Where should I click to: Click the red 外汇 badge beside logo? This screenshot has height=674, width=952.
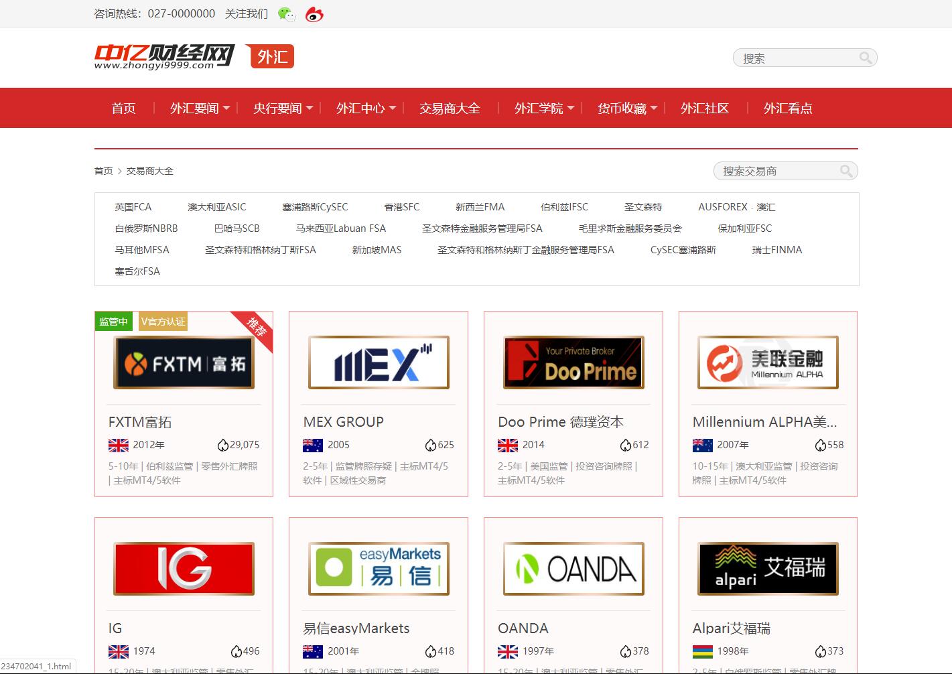coord(271,57)
